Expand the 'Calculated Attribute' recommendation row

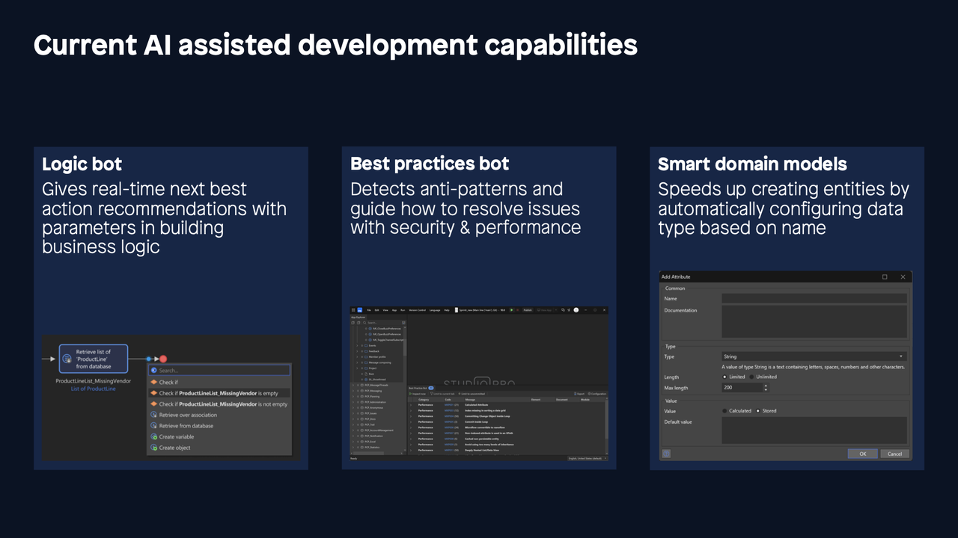tap(411, 405)
